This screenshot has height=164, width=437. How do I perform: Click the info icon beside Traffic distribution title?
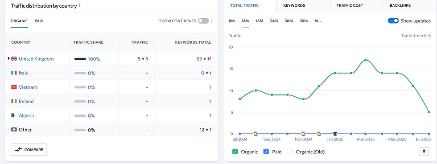(80, 5)
